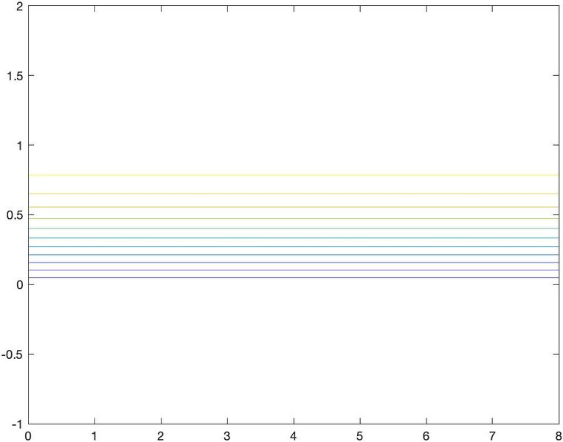Select the second-lowest contour line
The image size is (563, 442).
(x=294, y=270)
